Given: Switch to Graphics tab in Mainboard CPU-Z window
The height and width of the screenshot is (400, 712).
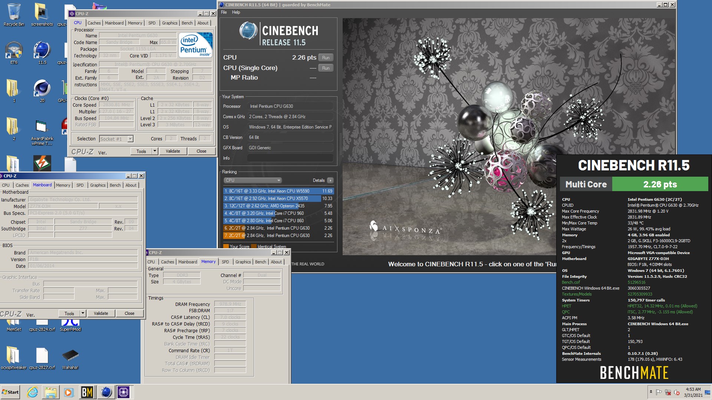Looking at the screenshot, I should (98, 185).
